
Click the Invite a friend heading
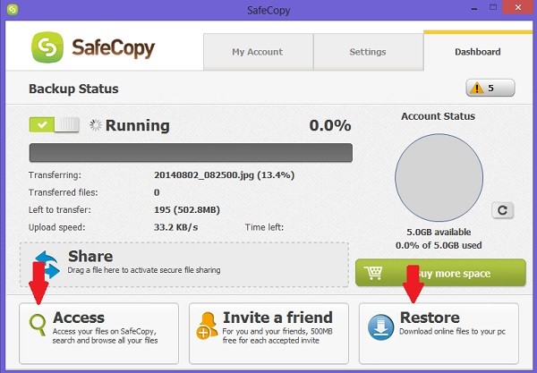(277, 318)
